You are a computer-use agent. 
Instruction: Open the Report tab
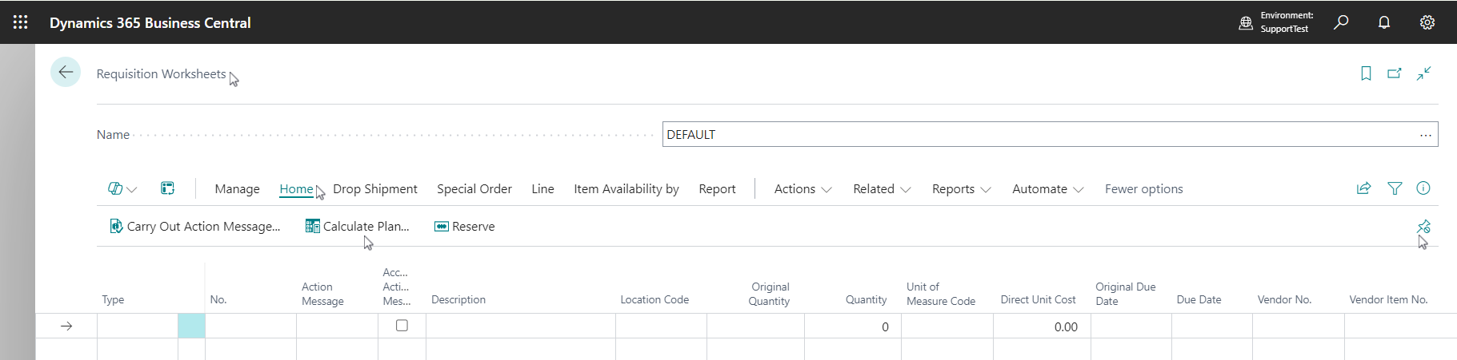pyautogui.click(x=717, y=189)
